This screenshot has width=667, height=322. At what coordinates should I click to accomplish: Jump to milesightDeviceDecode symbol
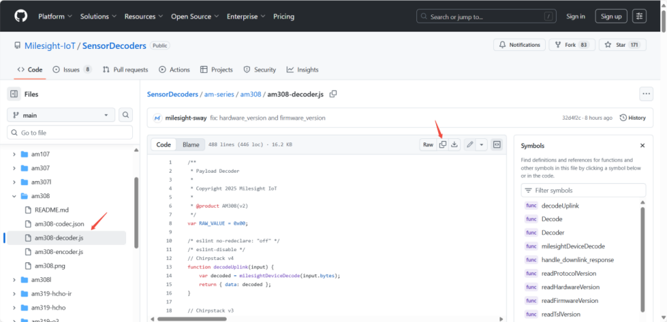pos(573,246)
